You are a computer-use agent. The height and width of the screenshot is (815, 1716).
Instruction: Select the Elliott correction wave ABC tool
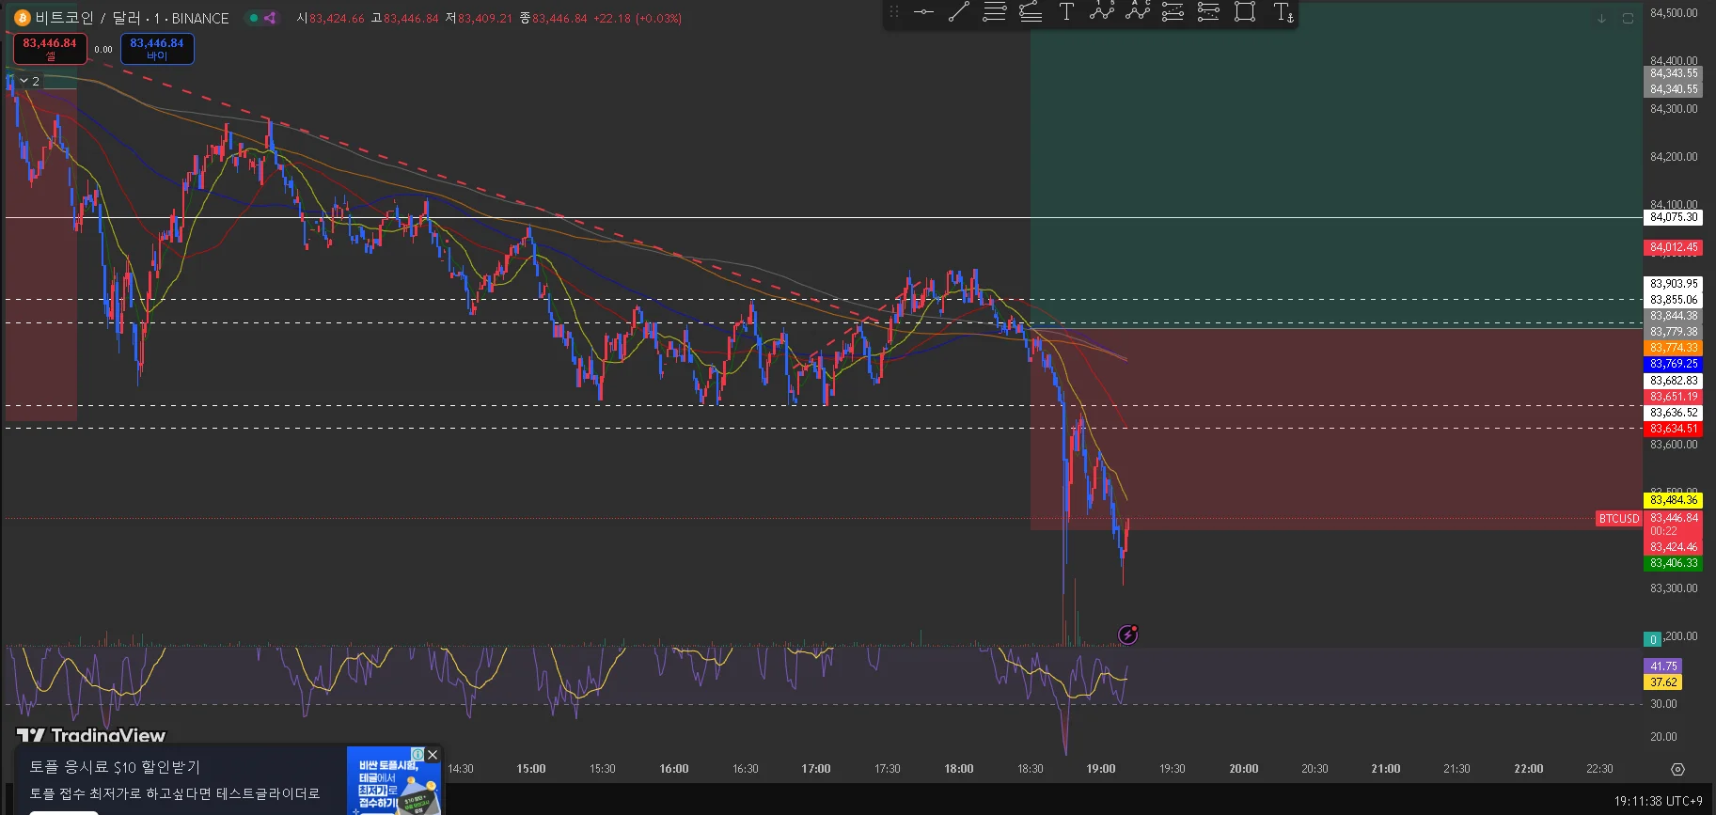(1138, 12)
